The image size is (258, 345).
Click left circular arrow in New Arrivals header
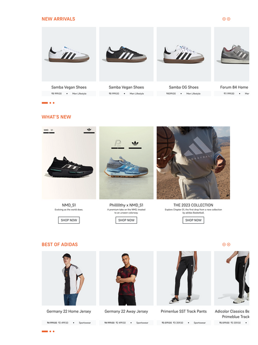coord(224,19)
